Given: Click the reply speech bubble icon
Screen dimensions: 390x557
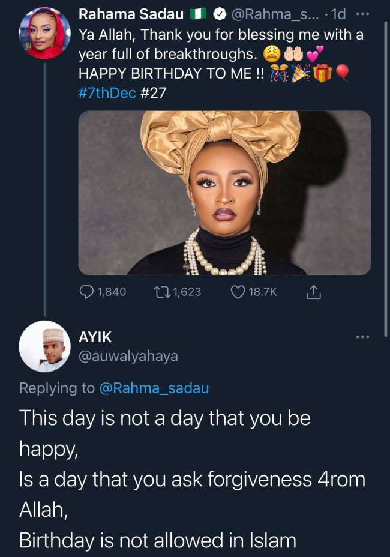Looking at the screenshot, I should [87, 292].
